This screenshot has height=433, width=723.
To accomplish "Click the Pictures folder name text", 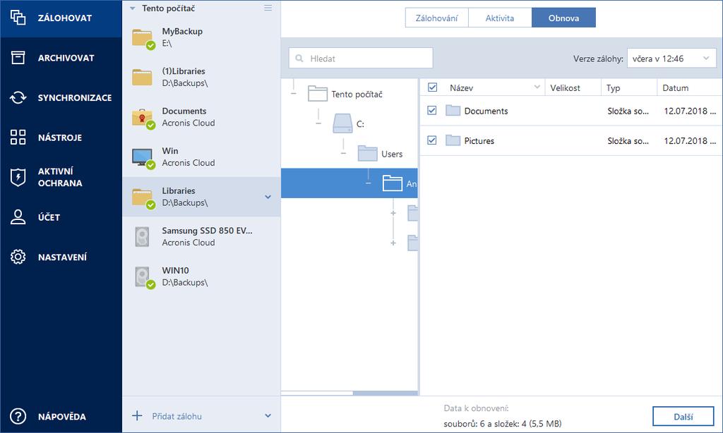I will tap(479, 141).
